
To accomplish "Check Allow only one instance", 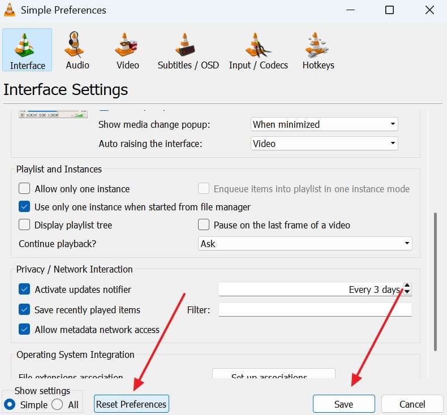I will 24,188.
